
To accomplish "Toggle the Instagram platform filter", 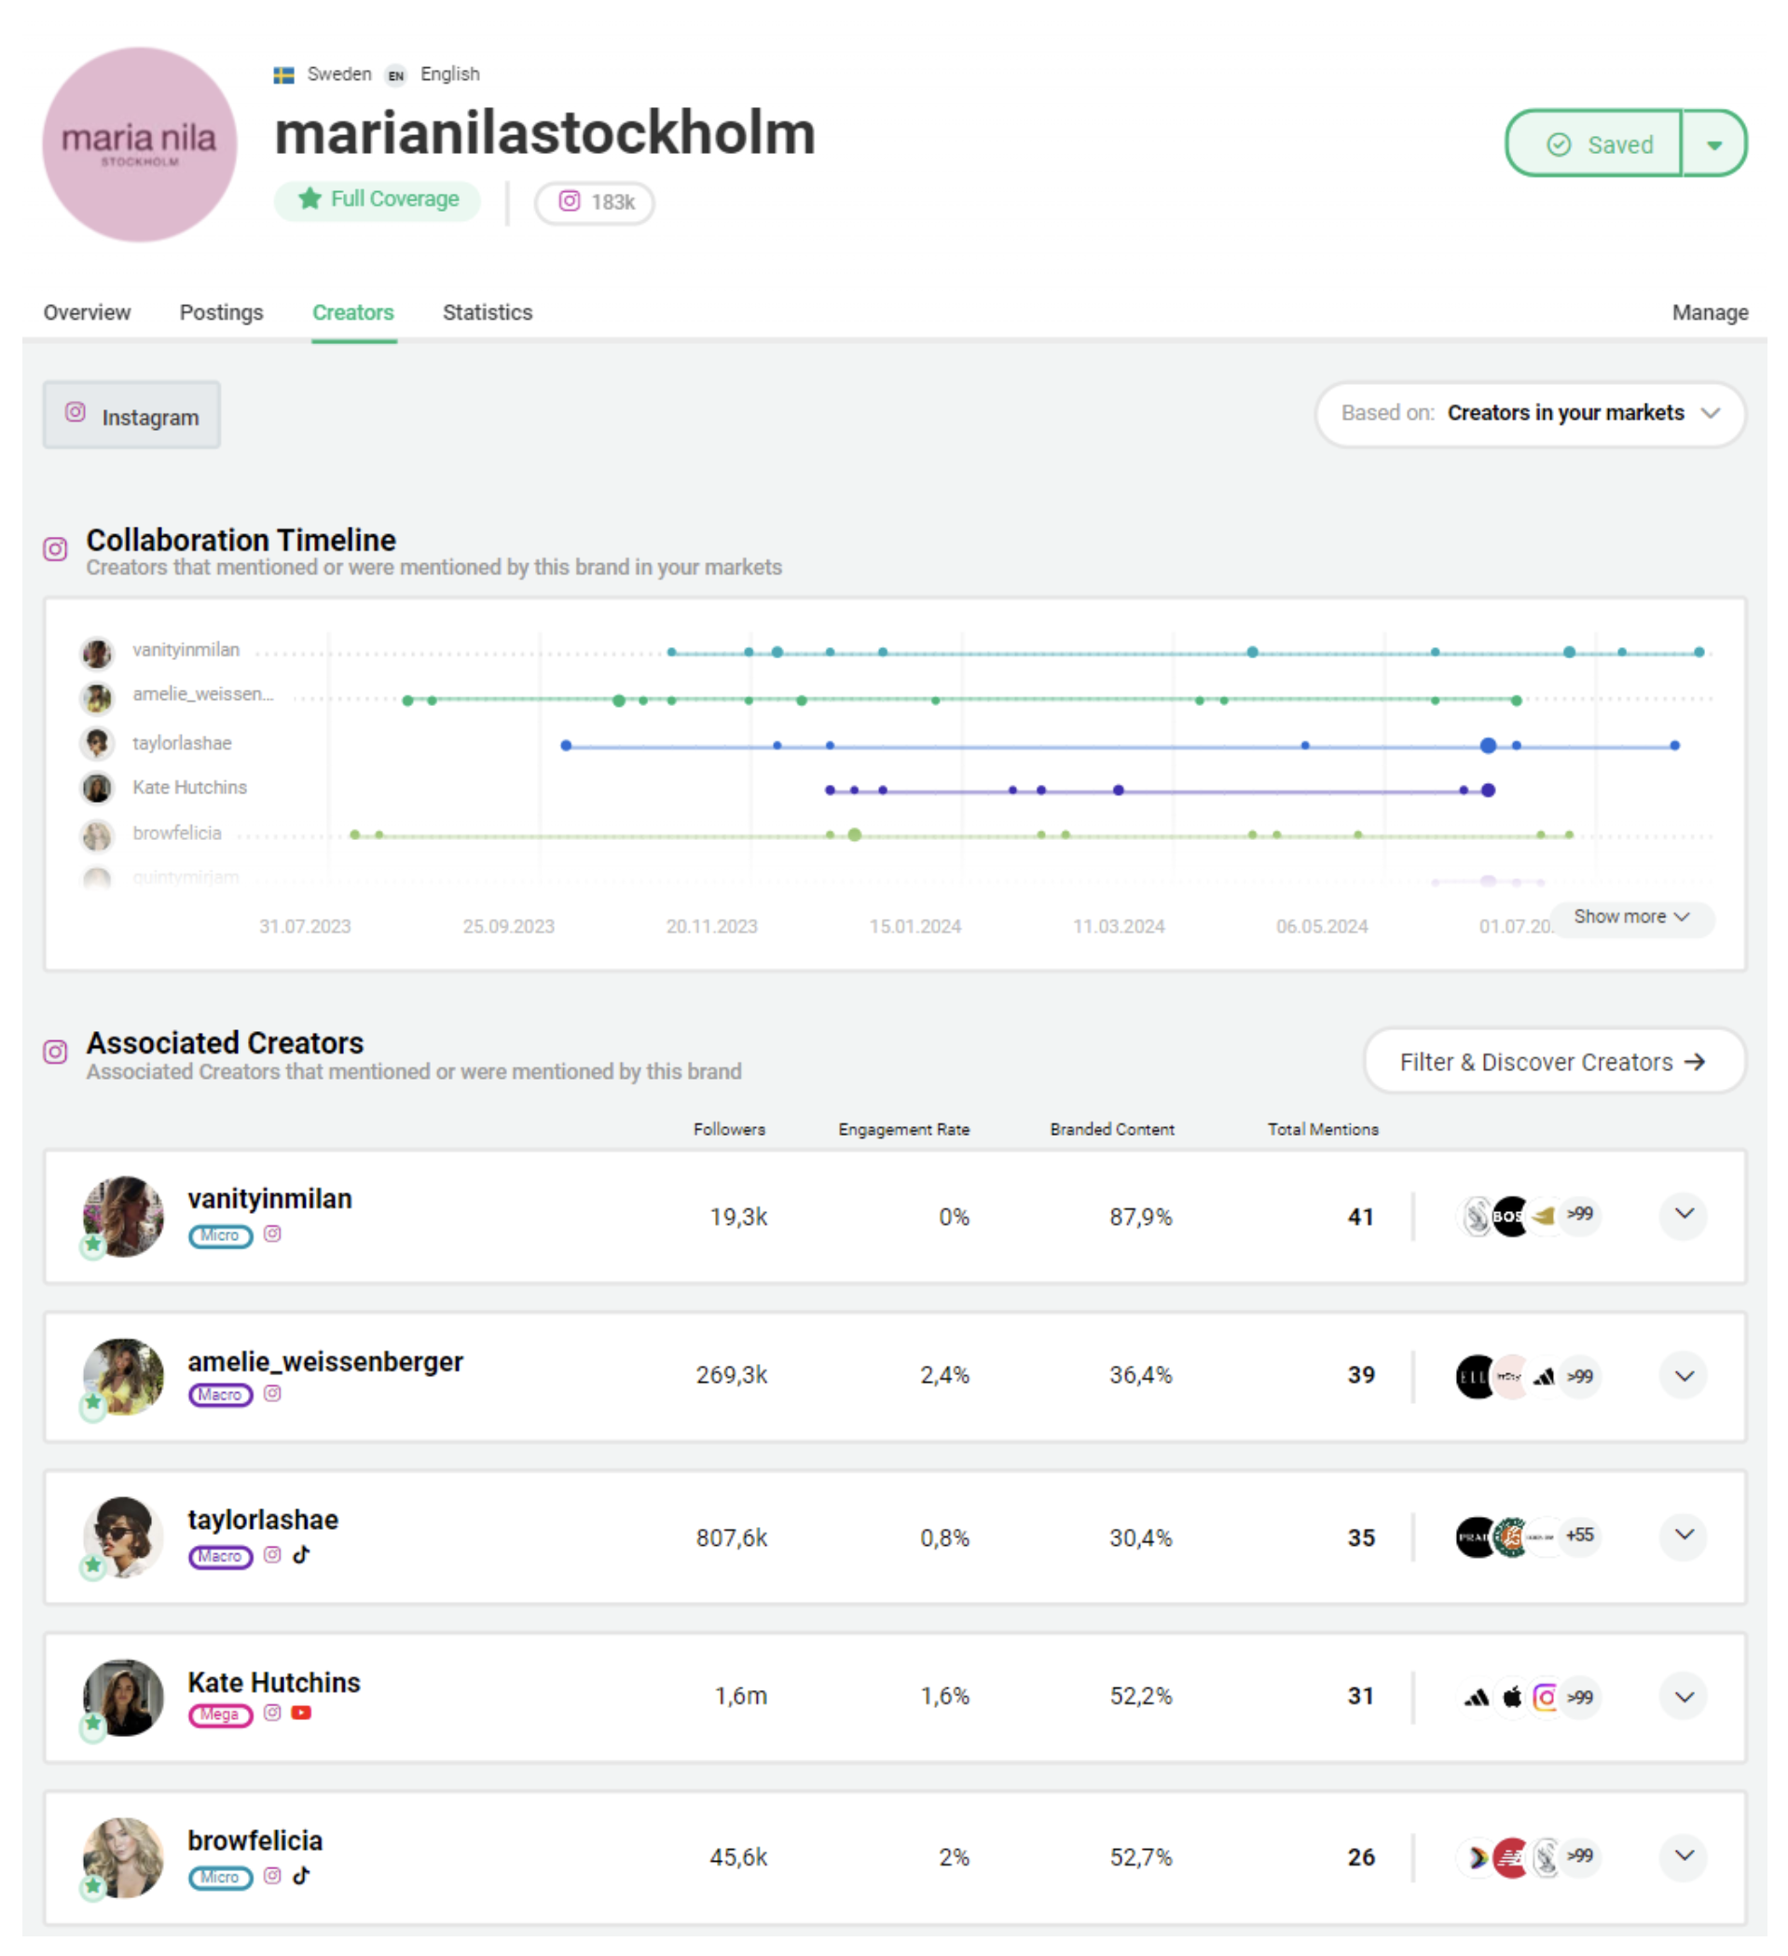I will [x=131, y=415].
